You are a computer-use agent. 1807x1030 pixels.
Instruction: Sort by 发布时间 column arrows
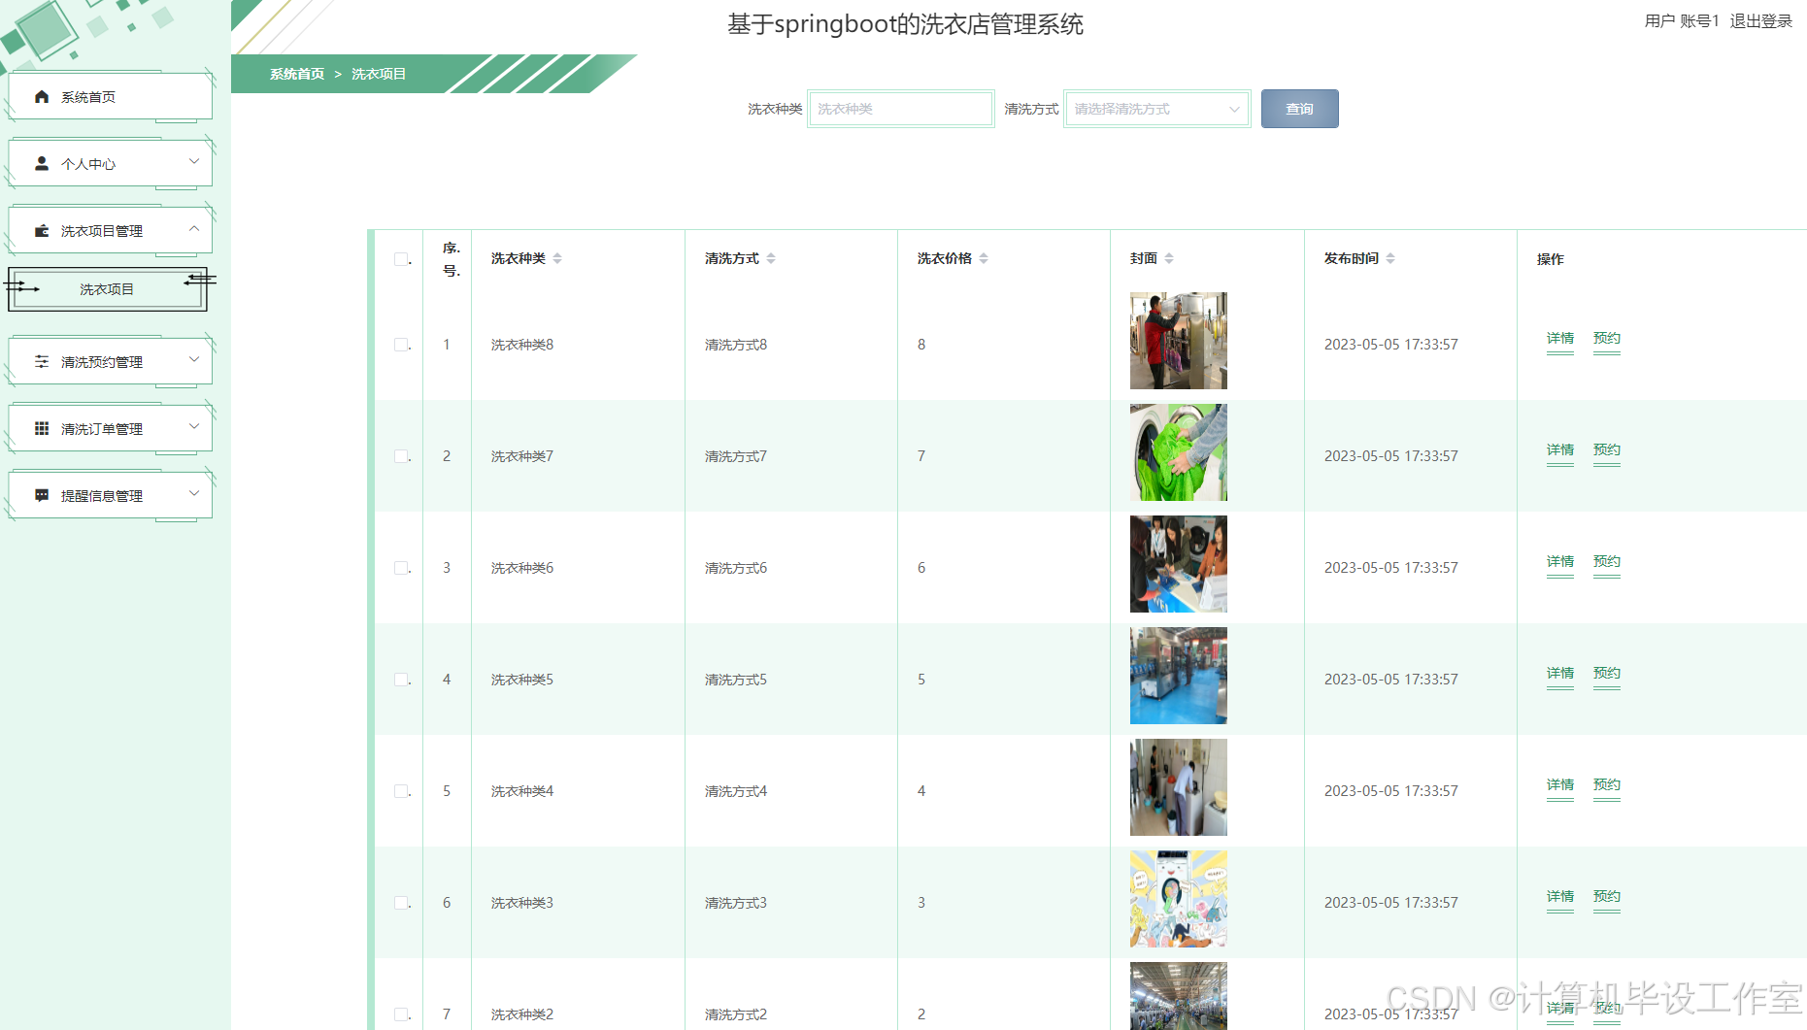coord(1390,258)
